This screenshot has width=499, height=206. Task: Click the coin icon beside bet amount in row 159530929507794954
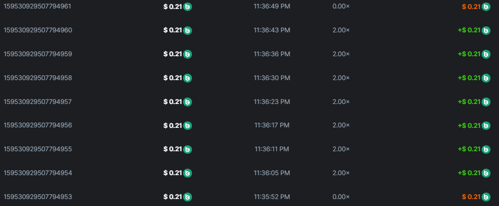[x=188, y=173]
